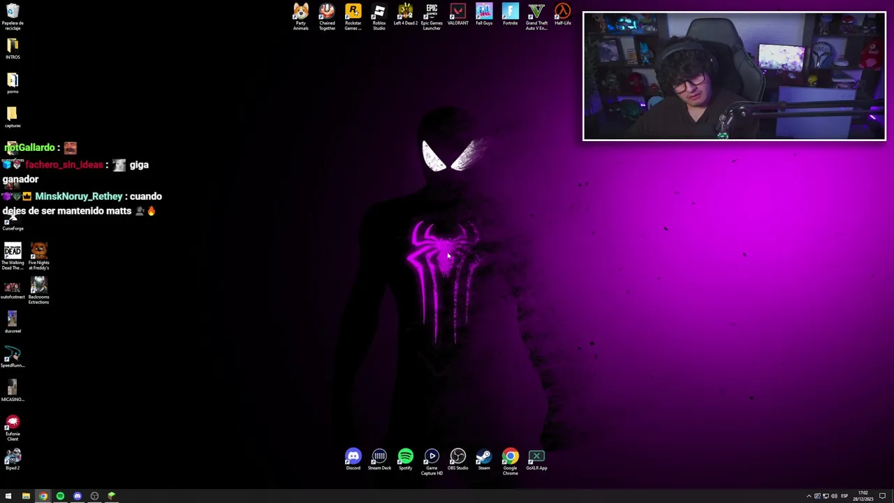Open the clock showing 17:02

[x=863, y=496]
